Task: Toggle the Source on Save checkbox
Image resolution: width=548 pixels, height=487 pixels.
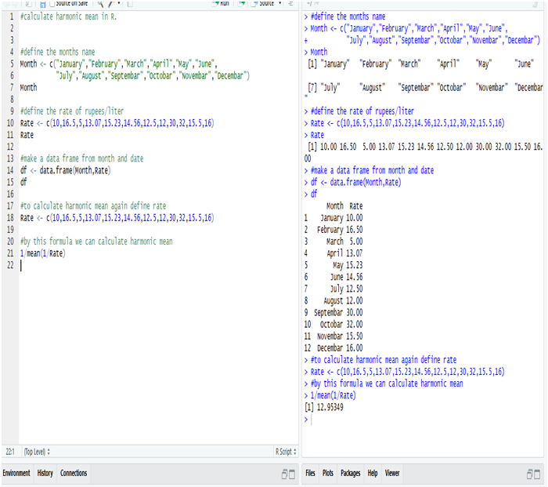Action: [52, 4]
